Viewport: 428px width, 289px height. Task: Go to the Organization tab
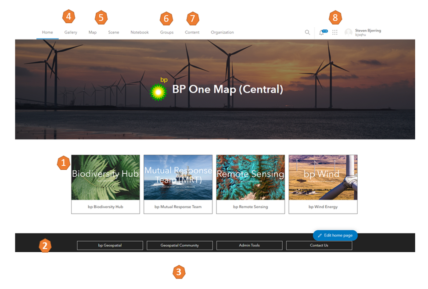(222, 32)
